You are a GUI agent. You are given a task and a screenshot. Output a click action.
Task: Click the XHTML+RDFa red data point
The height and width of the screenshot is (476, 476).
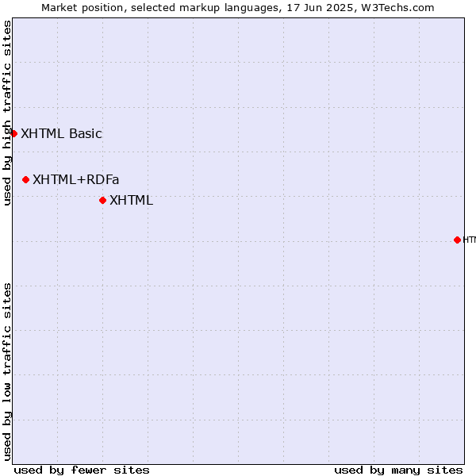click(x=26, y=180)
